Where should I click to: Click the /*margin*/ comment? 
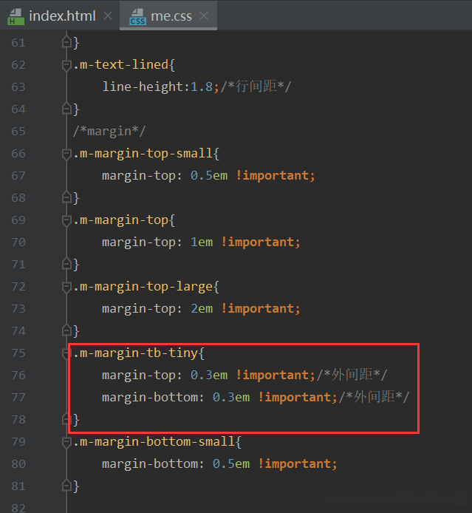pyautogui.click(x=109, y=132)
